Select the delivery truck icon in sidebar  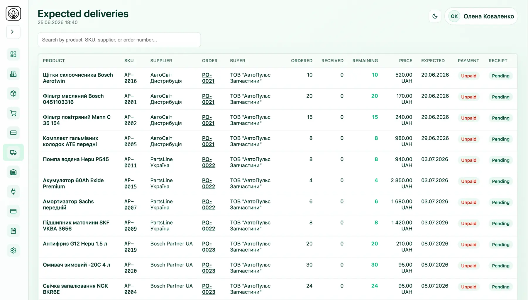(x=13, y=152)
